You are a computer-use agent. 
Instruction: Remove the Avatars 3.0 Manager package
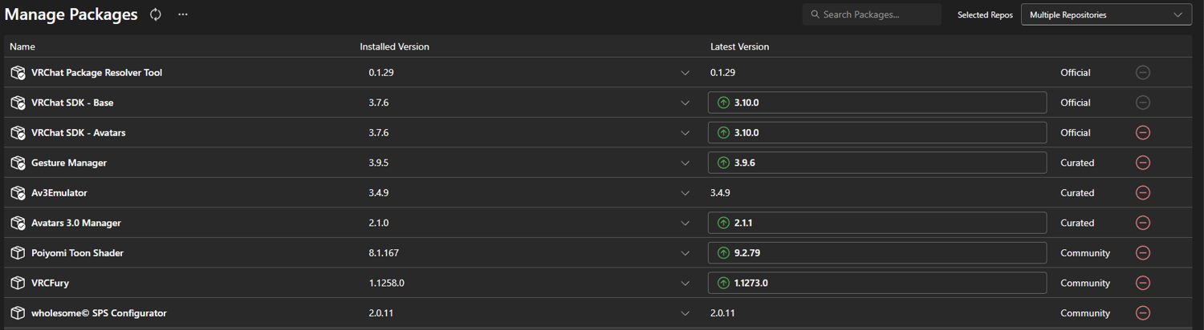pyautogui.click(x=1143, y=223)
